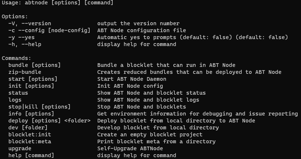This screenshot has height=159, width=301.
Task: Click 'help [command]' at the bottom
Action: [x=31, y=155]
